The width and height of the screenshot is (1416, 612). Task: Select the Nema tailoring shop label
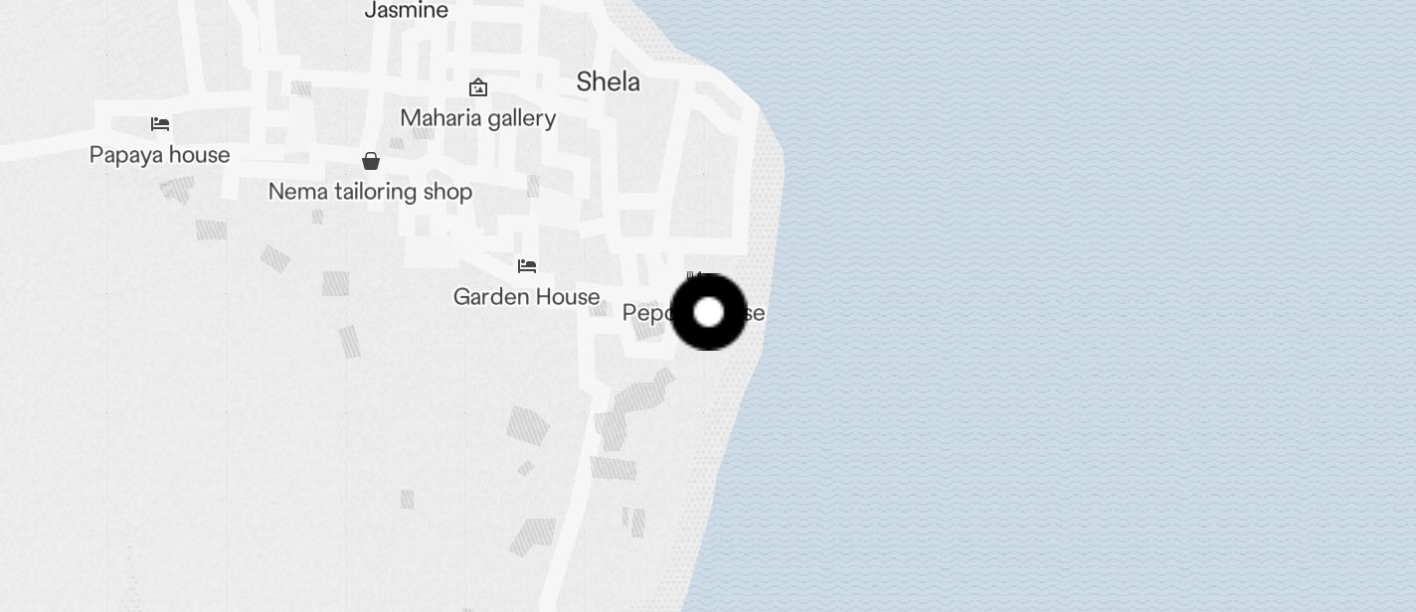click(370, 192)
